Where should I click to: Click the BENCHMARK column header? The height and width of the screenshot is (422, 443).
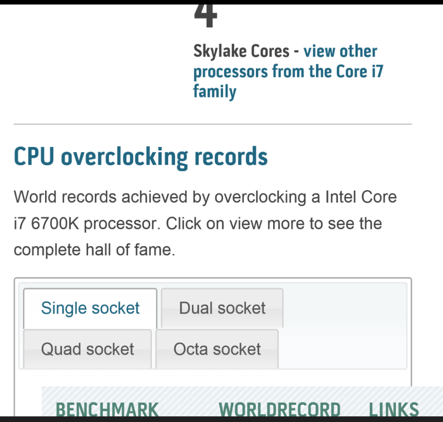tap(107, 409)
